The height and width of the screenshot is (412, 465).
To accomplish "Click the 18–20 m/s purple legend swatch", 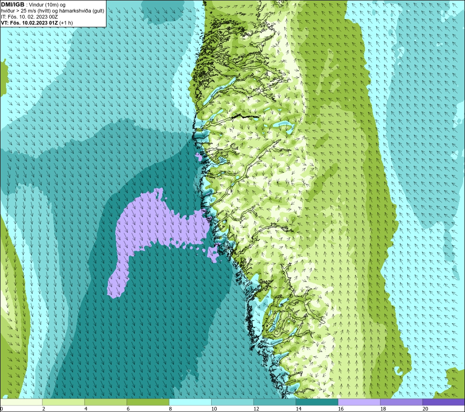I will coord(402,402).
